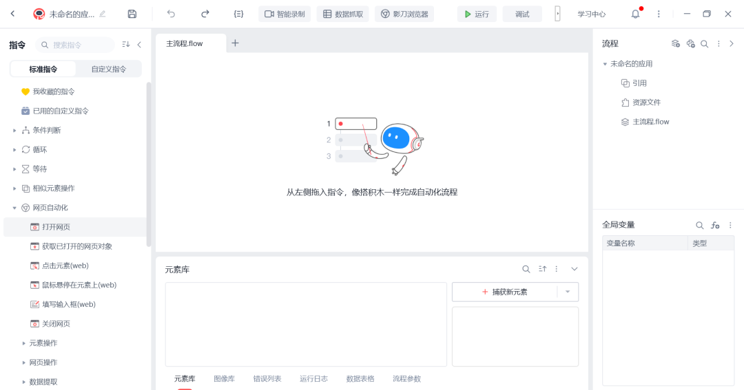Undo the last action
The image size is (744, 390).
(171, 14)
